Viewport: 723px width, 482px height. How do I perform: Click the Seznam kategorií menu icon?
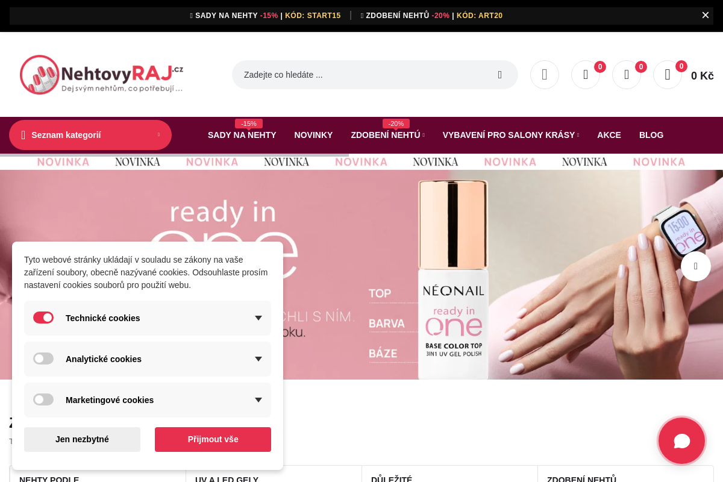(x=23, y=135)
